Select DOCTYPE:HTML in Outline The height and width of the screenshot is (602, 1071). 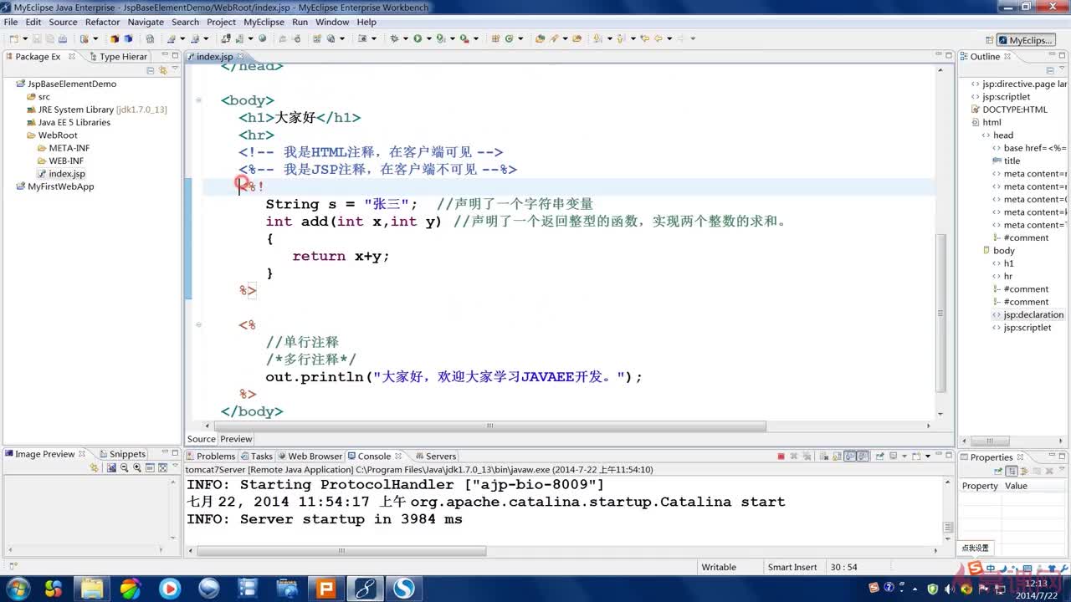click(1009, 110)
